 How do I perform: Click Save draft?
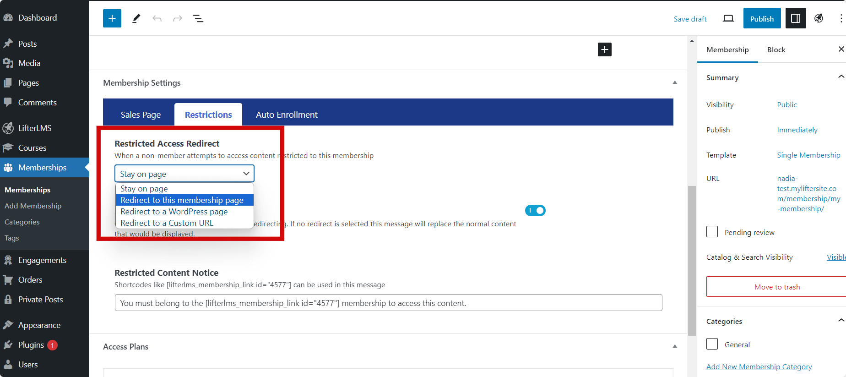(690, 19)
